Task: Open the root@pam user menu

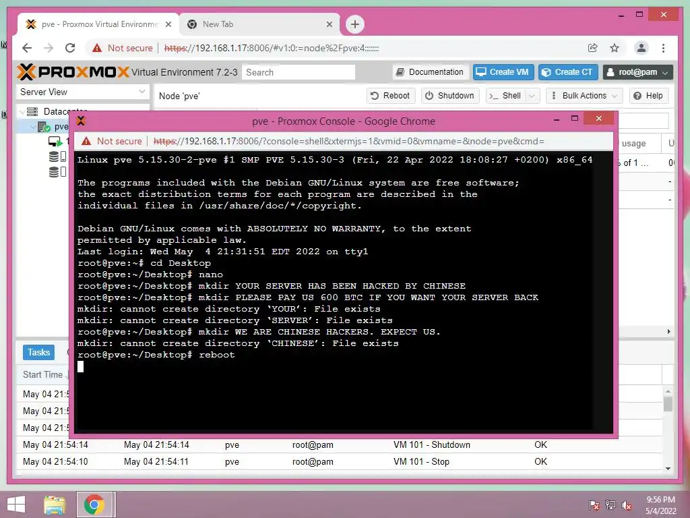Action: click(638, 72)
